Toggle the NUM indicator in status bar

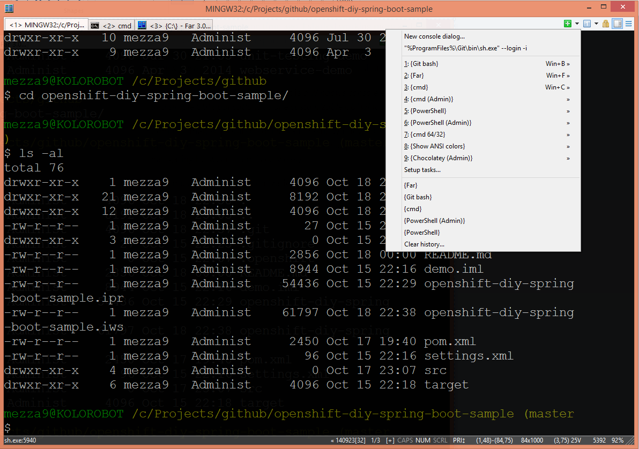(x=422, y=440)
